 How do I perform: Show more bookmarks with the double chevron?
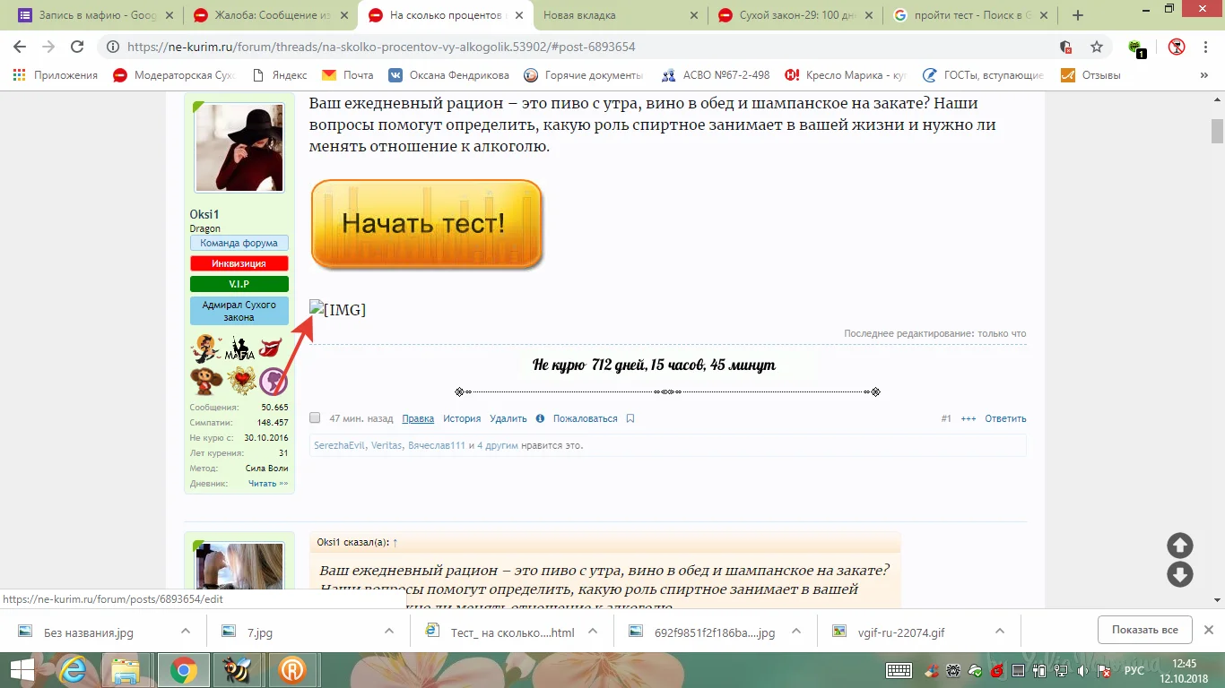point(1204,75)
